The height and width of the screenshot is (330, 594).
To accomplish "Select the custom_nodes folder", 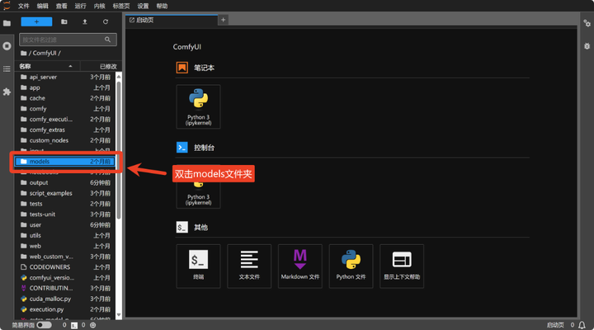I will pos(65,140).
